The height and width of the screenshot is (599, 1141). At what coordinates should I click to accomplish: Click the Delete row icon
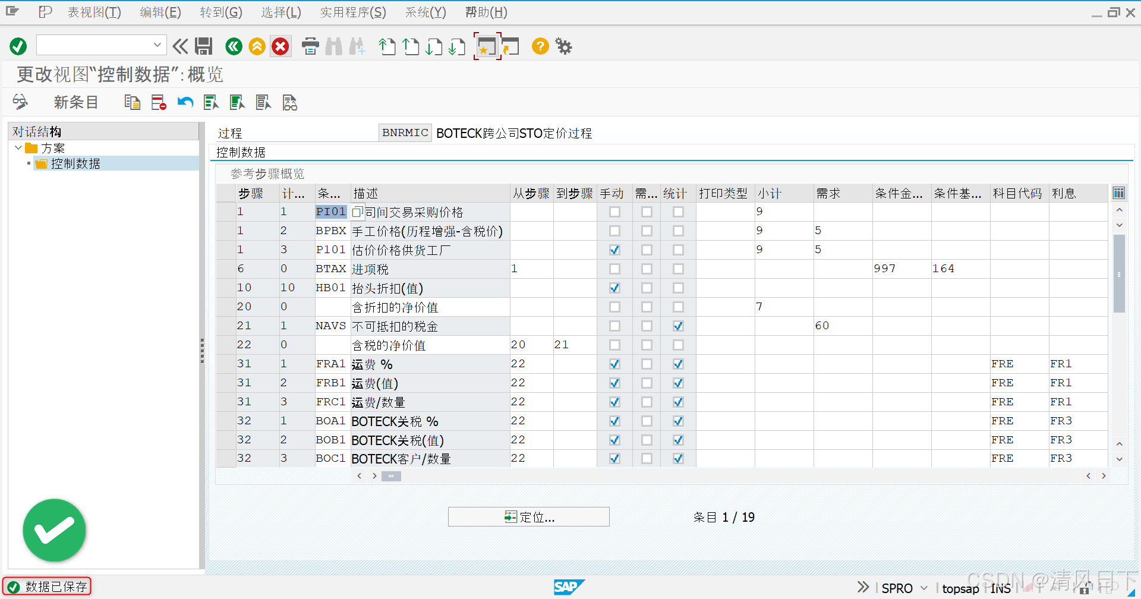159,102
